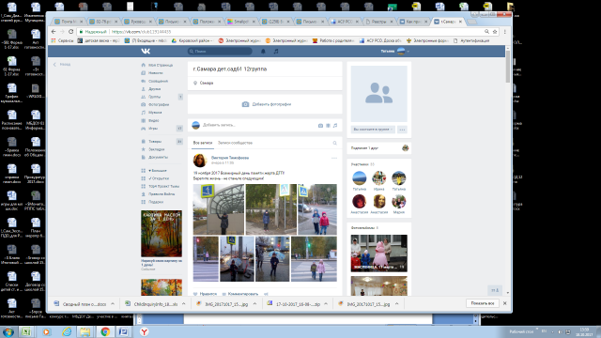This screenshot has width=601, height=338.
Task: Bookmark page with the star icon
Action: 495,32
